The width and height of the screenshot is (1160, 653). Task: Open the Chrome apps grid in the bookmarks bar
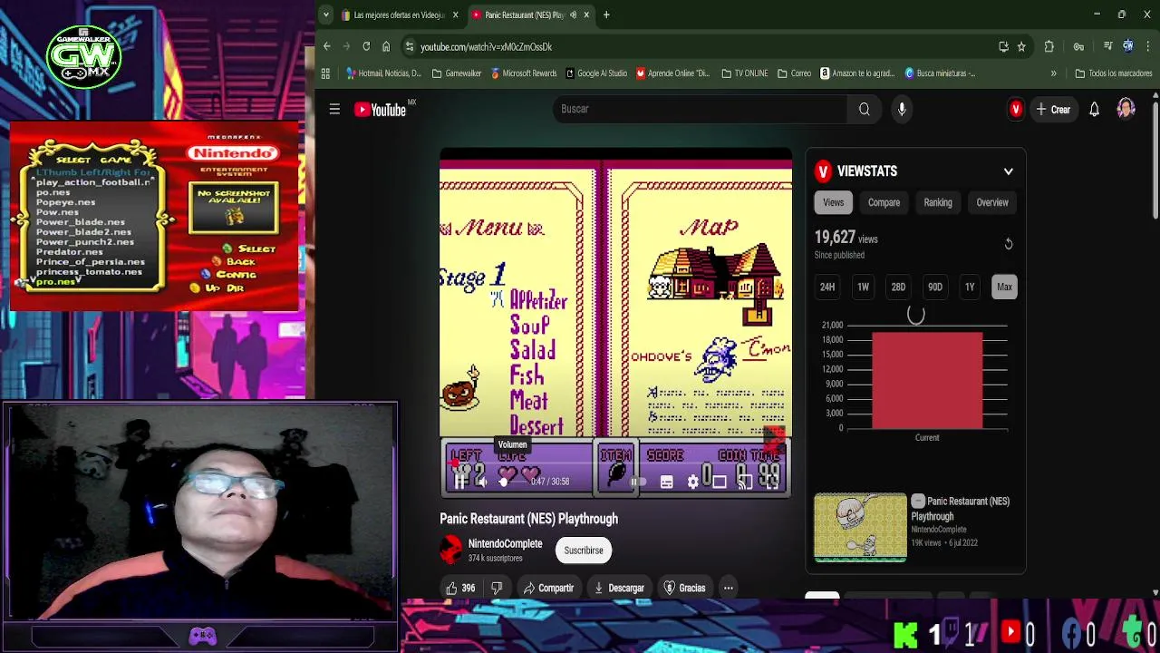(325, 73)
